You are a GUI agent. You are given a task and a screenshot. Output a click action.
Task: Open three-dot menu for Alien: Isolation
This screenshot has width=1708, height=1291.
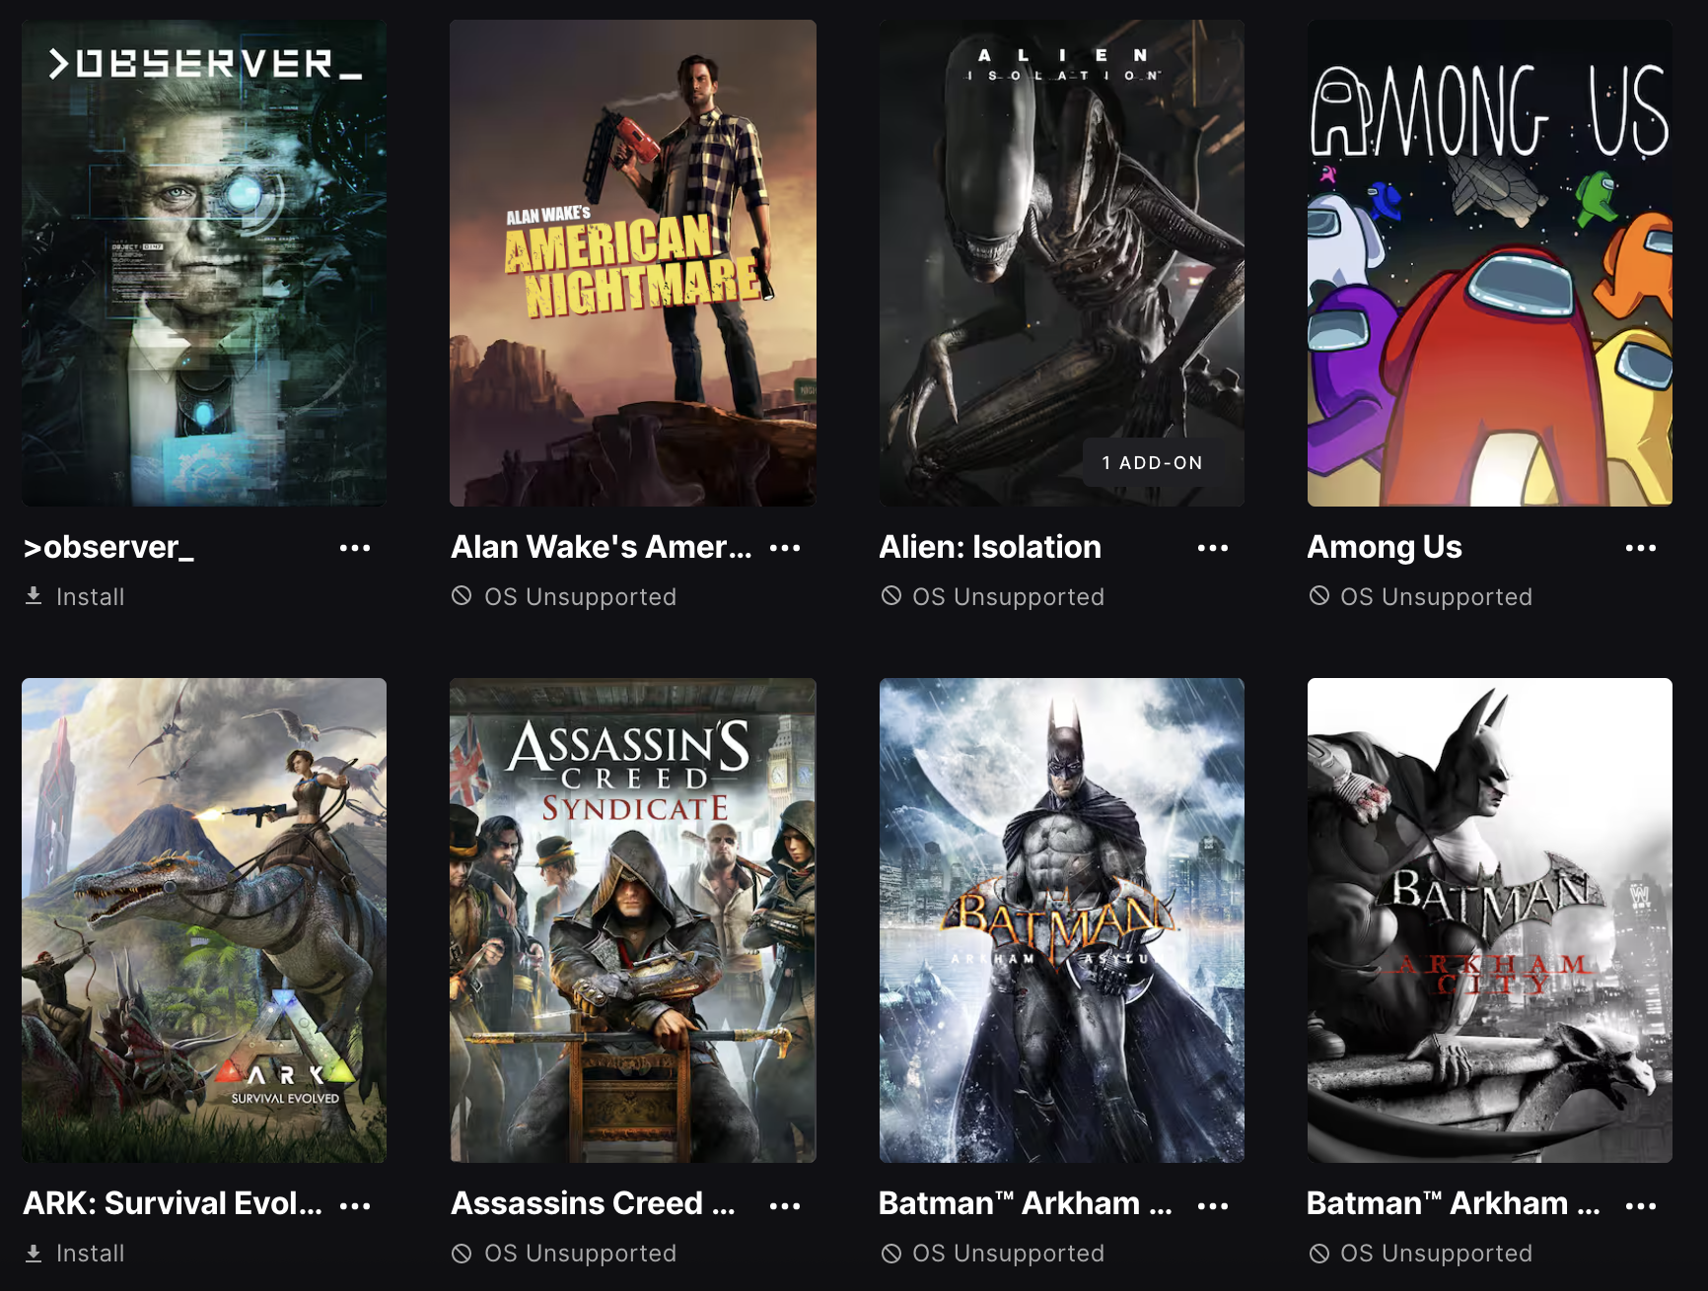tap(1213, 548)
